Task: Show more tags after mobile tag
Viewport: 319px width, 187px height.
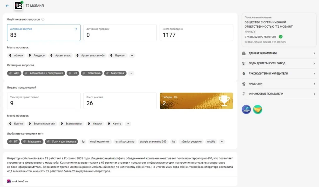Action: pyautogui.click(x=221, y=142)
